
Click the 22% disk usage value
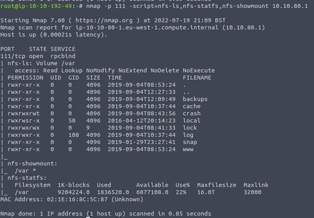[x=181, y=192]
